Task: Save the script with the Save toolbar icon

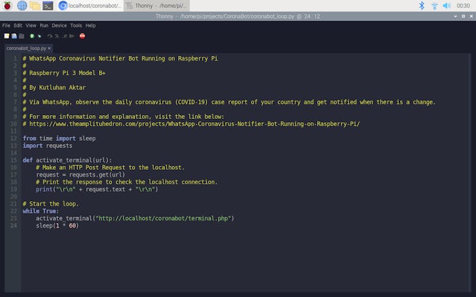Action: (21, 36)
